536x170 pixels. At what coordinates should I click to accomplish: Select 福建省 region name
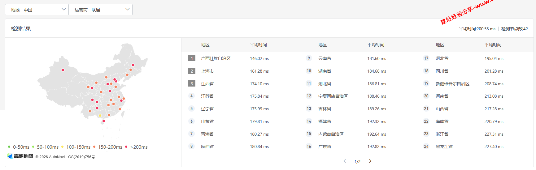coord(325,121)
